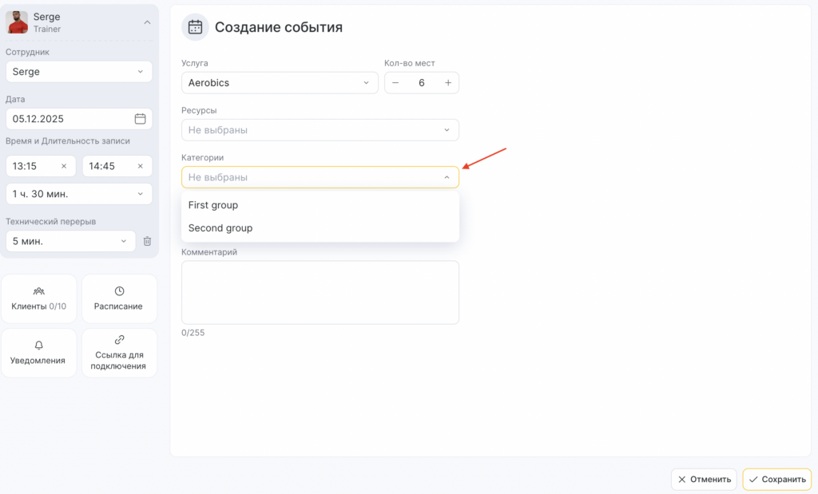Screen dimensions: 818x494
Task: Open the Услуга dropdown showing Aerobics
Action: (x=280, y=83)
